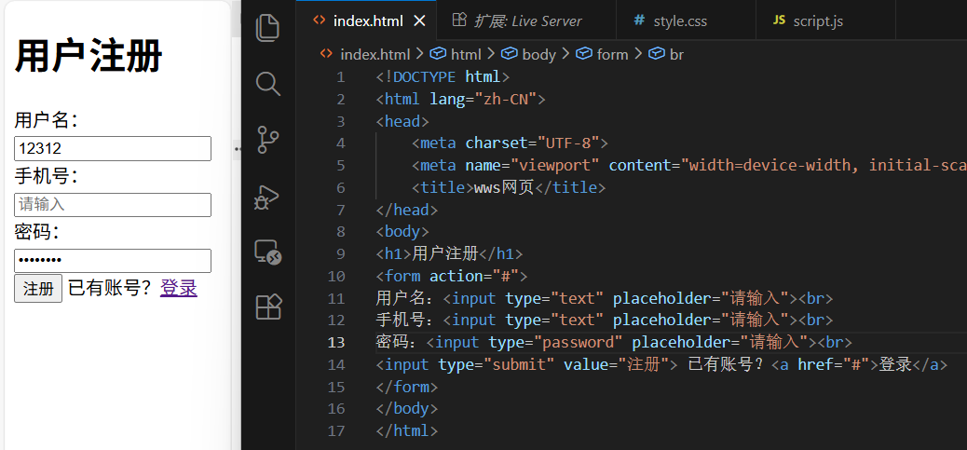Screen dimensions: 967x450
Task: Click the title wws网页 code line
Action: click(x=509, y=187)
